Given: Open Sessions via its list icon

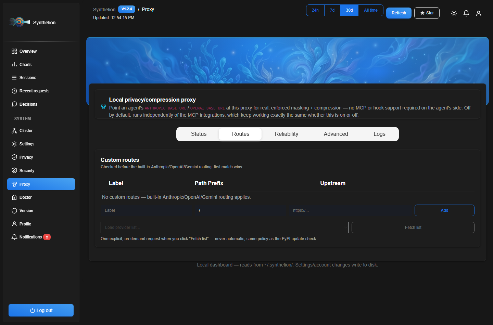Looking at the screenshot, I should coord(14,78).
